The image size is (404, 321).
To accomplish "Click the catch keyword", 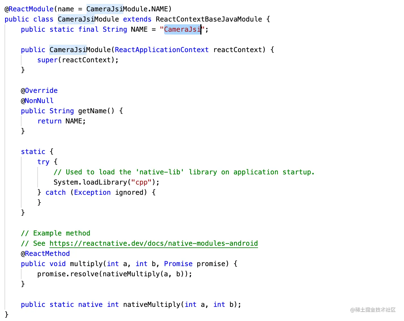I will [x=55, y=192].
